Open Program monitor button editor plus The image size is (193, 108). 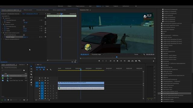(x=153, y=61)
